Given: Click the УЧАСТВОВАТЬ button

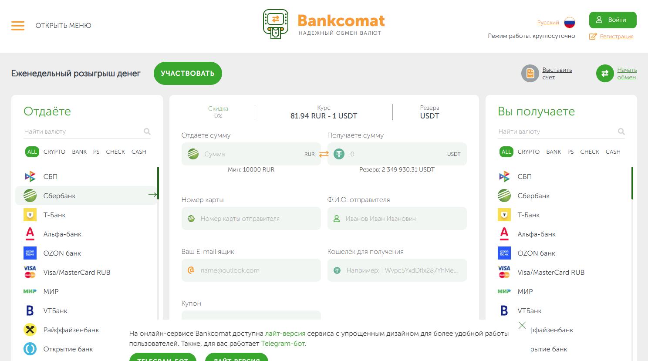Looking at the screenshot, I should 188,73.
